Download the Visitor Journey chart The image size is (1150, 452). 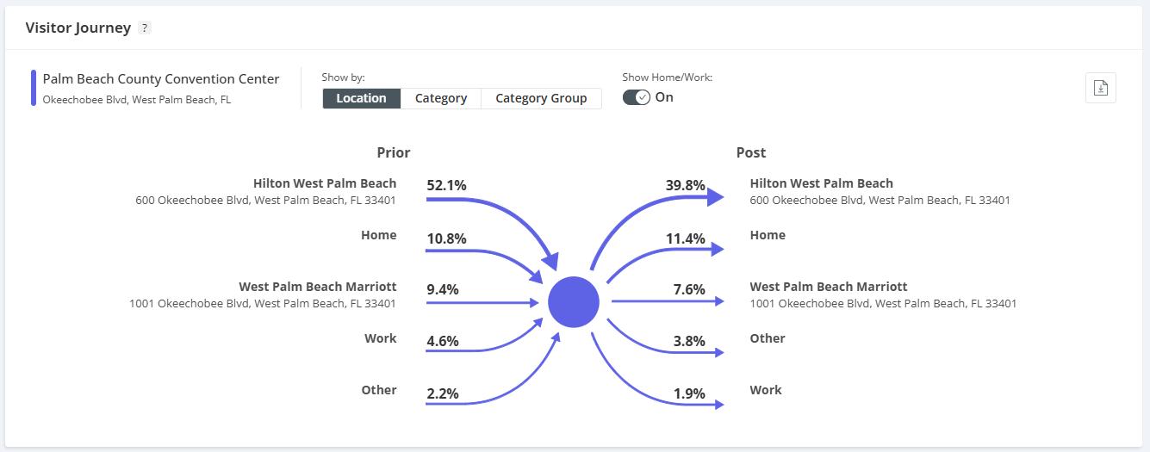pos(1100,88)
